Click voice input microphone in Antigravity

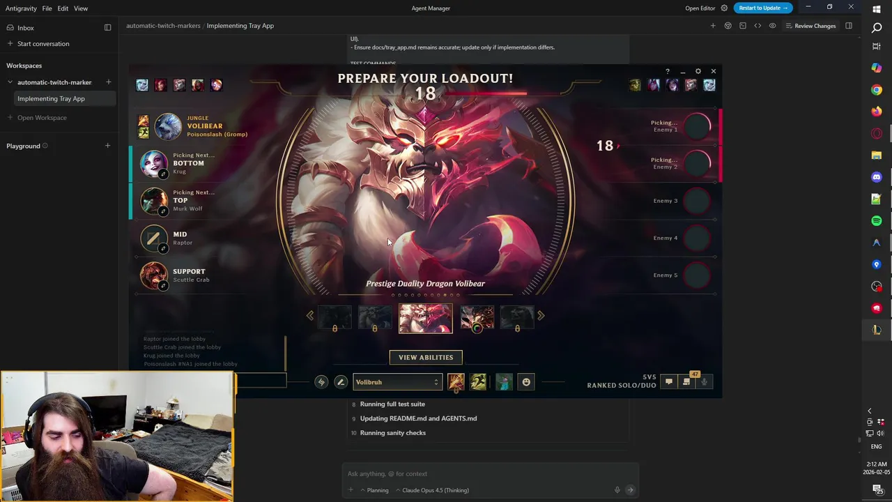[617, 490]
